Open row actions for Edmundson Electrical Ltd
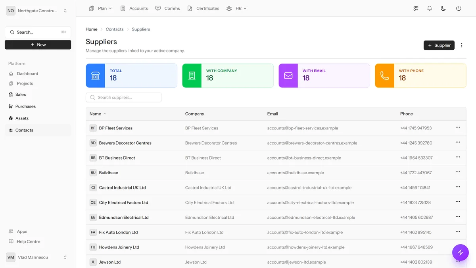Screen dimensions: 476x268 [458, 217]
